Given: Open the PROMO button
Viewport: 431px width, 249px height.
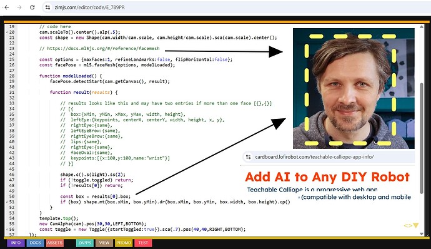Looking at the screenshot, I should [x=124, y=243].
